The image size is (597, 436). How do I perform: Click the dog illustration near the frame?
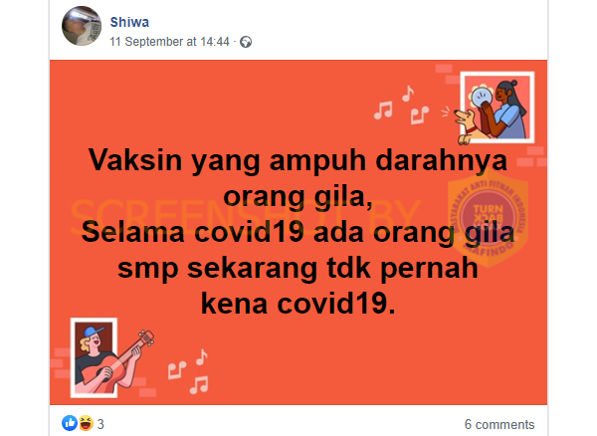pyautogui.click(x=467, y=125)
